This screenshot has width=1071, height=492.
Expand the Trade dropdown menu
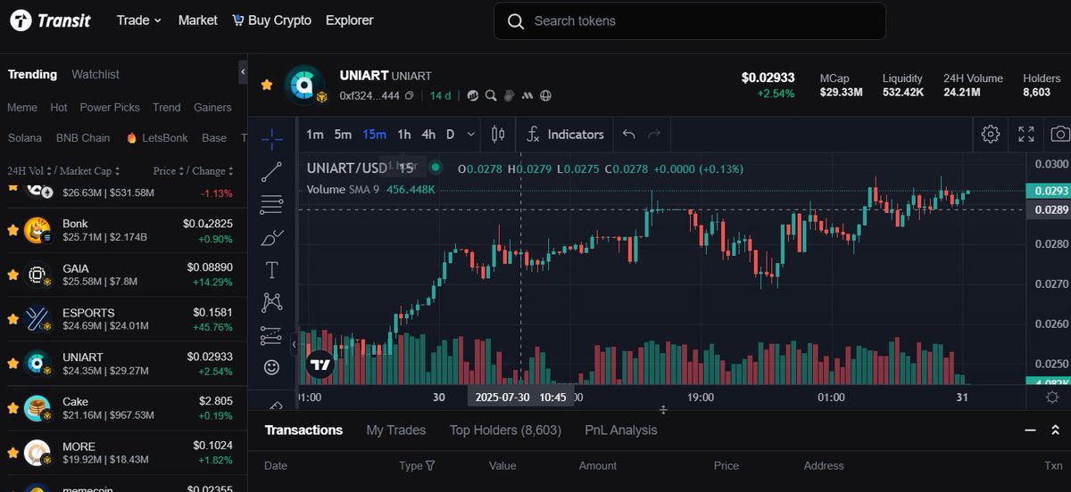[x=138, y=20]
